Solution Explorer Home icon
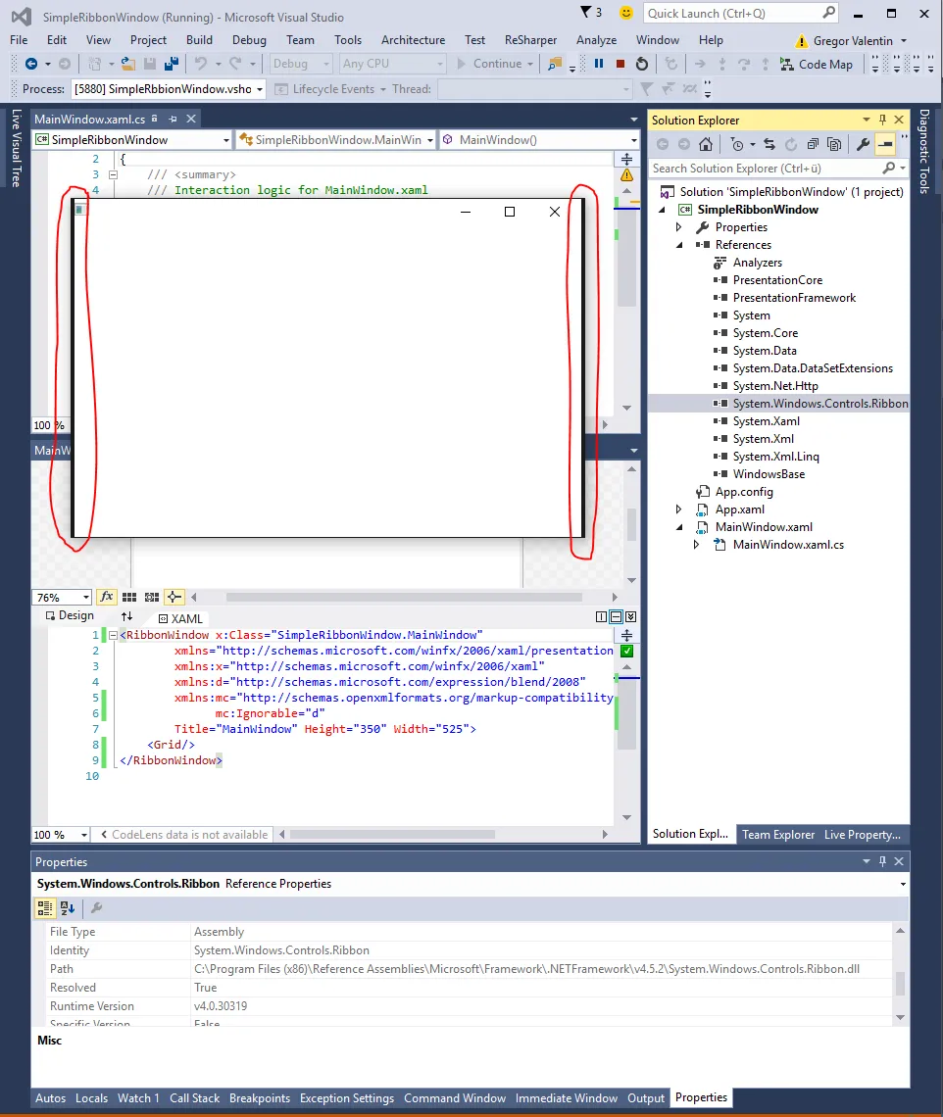Image resolution: width=943 pixels, height=1117 pixels. 706,145
